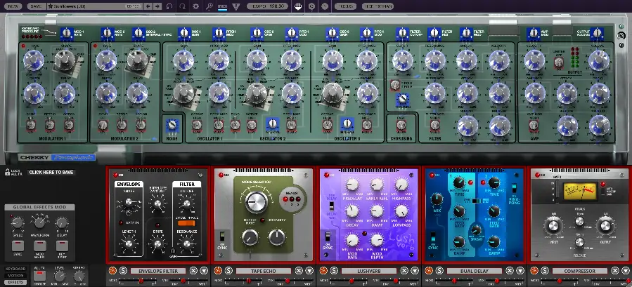Solo the Lushverb effect slot
Viewport: 632px width, 287px height.
[x=334, y=271]
